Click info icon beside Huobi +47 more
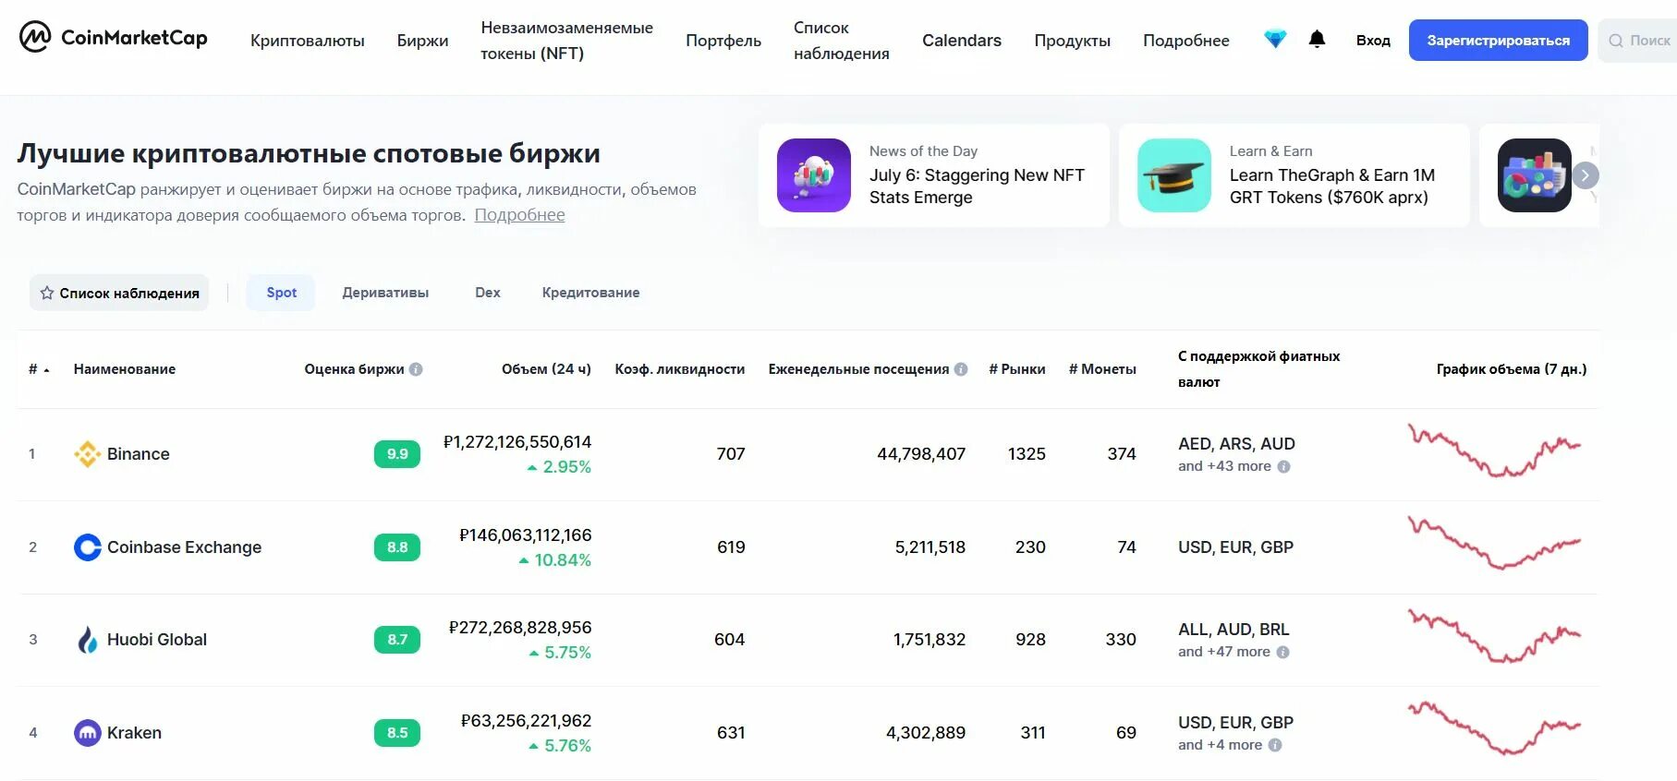1677x781 pixels. click(1282, 653)
